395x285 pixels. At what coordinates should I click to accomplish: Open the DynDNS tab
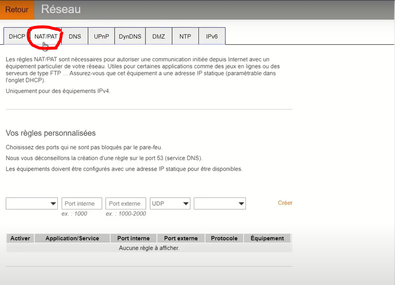tap(130, 36)
